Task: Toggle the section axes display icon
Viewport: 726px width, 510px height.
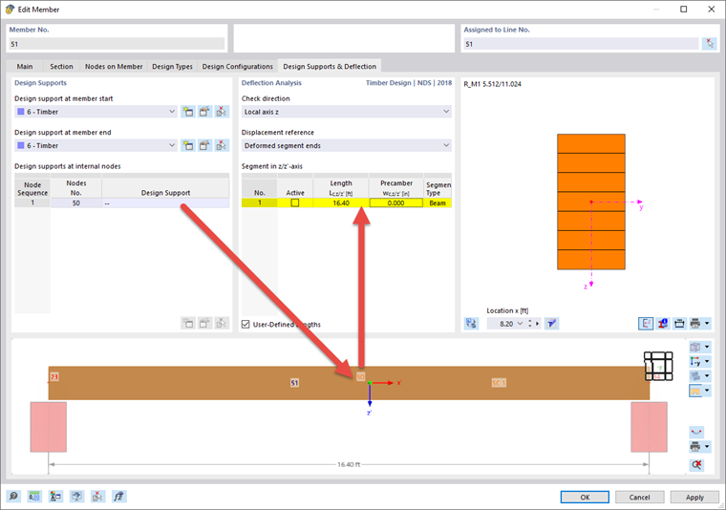Action: tap(646, 324)
